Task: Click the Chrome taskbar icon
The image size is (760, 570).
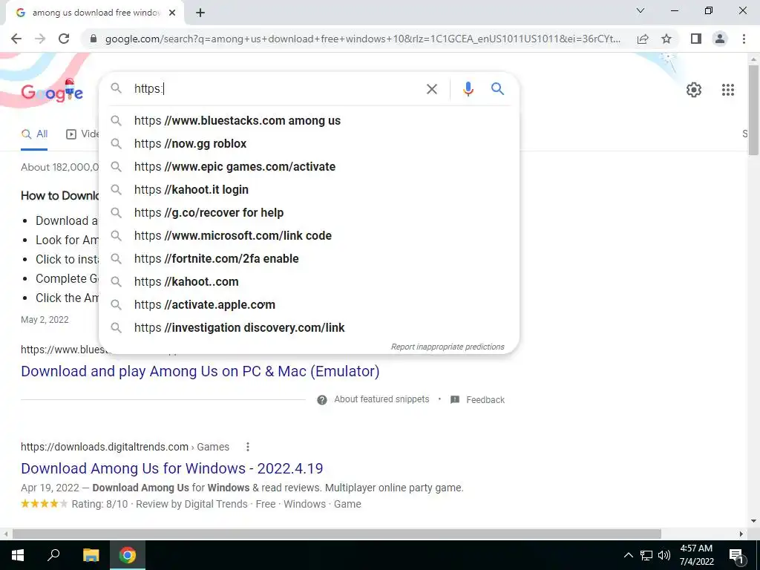Action: click(128, 555)
